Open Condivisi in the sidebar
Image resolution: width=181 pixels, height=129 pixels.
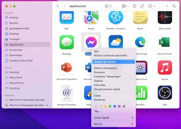[27, 88]
